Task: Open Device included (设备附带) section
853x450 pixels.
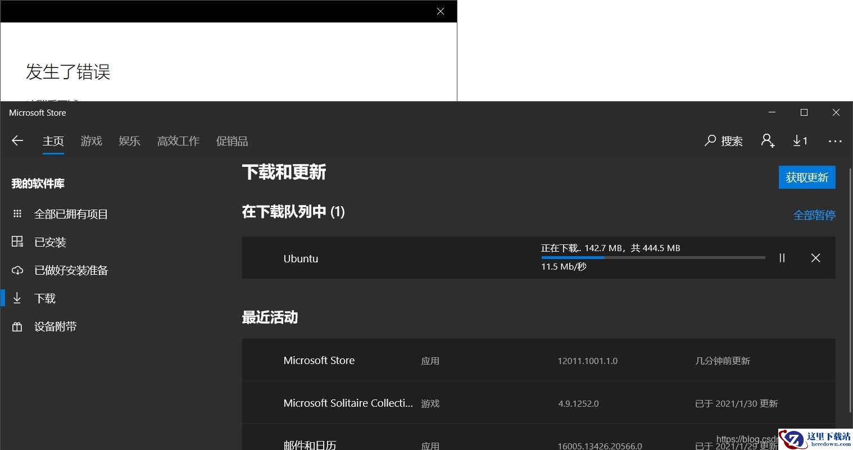Action: pos(55,326)
